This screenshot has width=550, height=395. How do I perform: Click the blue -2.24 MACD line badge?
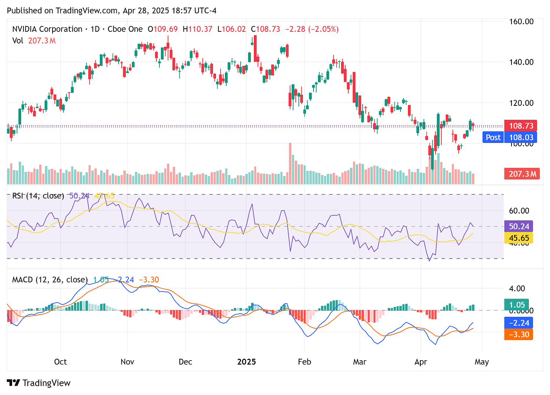pyautogui.click(x=519, y=322)
